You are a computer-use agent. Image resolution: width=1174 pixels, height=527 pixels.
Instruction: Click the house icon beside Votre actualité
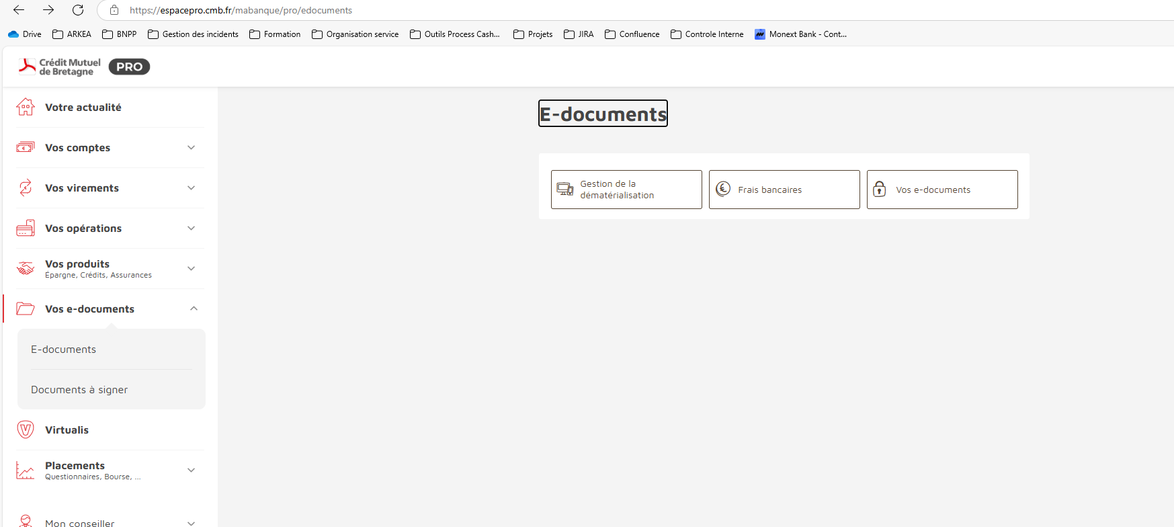click(x=26, y=107)
